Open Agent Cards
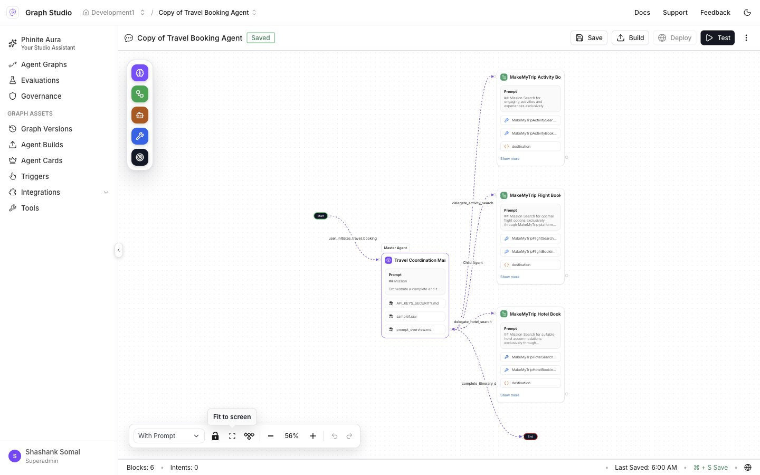The image size is (760, 475). (59, 160)
